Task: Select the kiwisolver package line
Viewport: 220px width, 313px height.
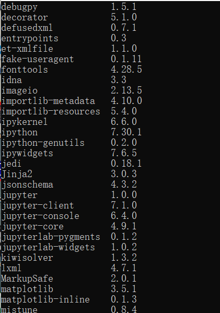Action: tap(69, 257)
